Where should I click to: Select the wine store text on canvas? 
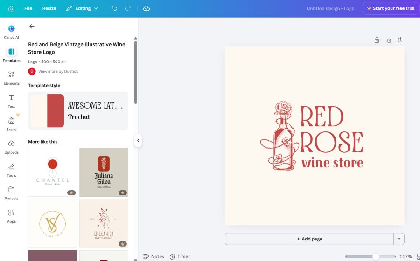(x=332, y=163)
